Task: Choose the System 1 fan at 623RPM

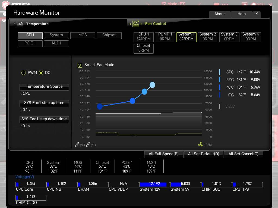Action: click(x=187, y=37)
